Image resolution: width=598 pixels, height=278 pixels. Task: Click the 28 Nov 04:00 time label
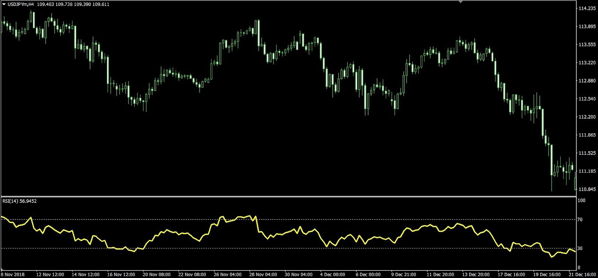(263, 275)
